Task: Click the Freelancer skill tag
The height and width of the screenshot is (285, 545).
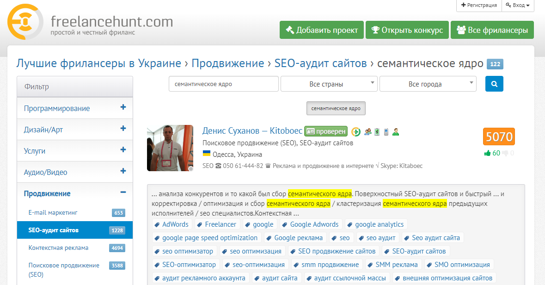Action: tap(216, 224)
